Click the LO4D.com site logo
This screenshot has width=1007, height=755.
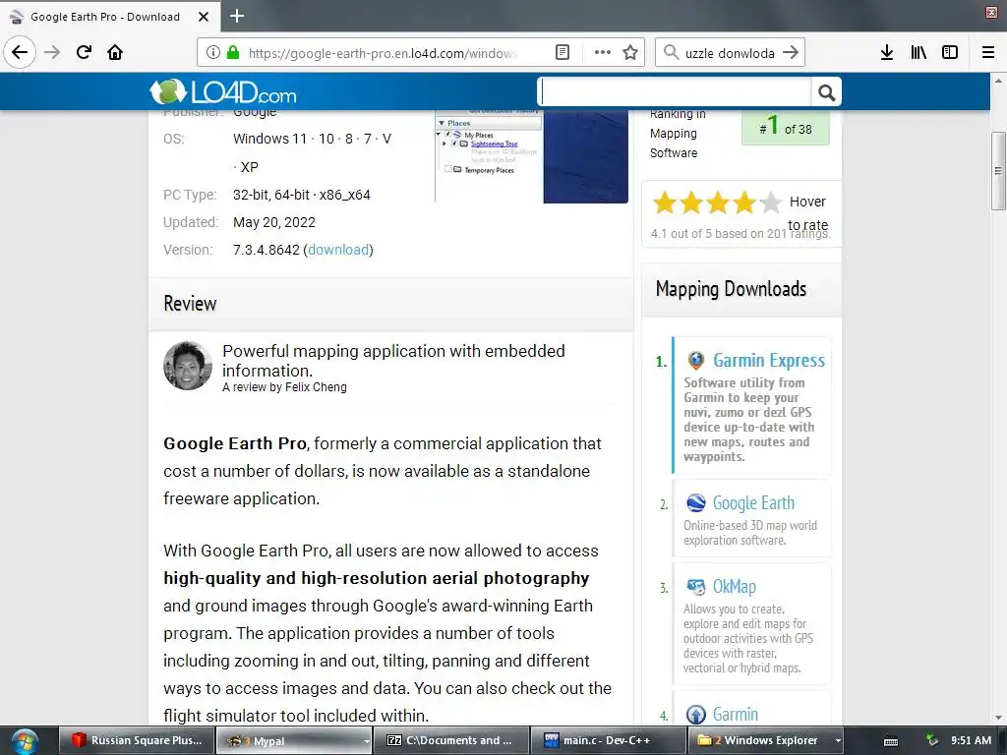tap(223, 92)
